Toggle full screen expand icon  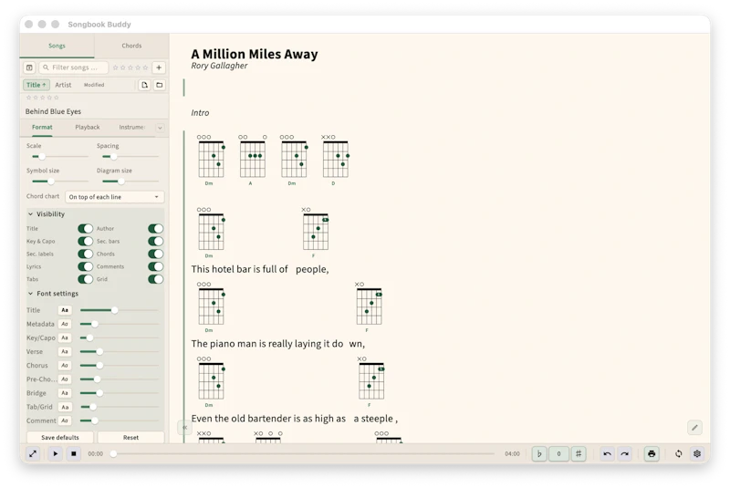pyautogui.click(x=33, y=453)
